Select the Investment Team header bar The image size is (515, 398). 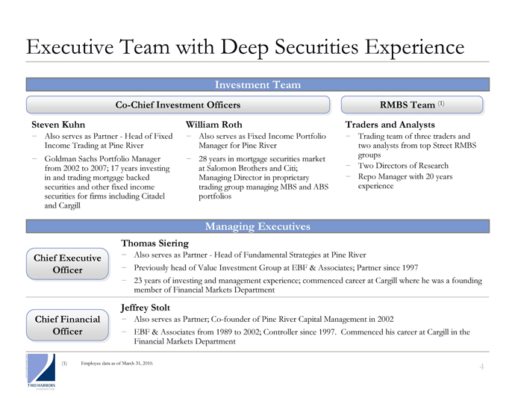(x=257, y=84)
